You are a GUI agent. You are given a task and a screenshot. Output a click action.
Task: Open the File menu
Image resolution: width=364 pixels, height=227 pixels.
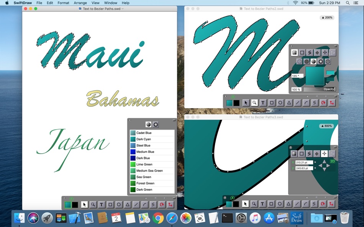[x=39, y=3]
